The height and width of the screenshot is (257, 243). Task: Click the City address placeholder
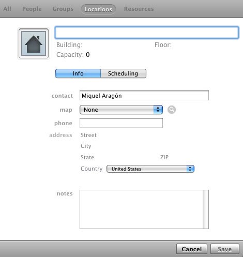tap(86, 146)
